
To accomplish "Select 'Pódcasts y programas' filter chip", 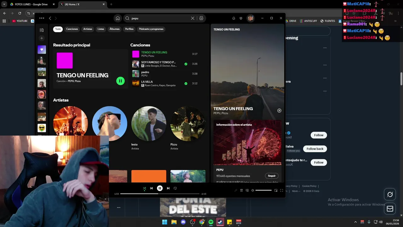I will coord(151,29).
